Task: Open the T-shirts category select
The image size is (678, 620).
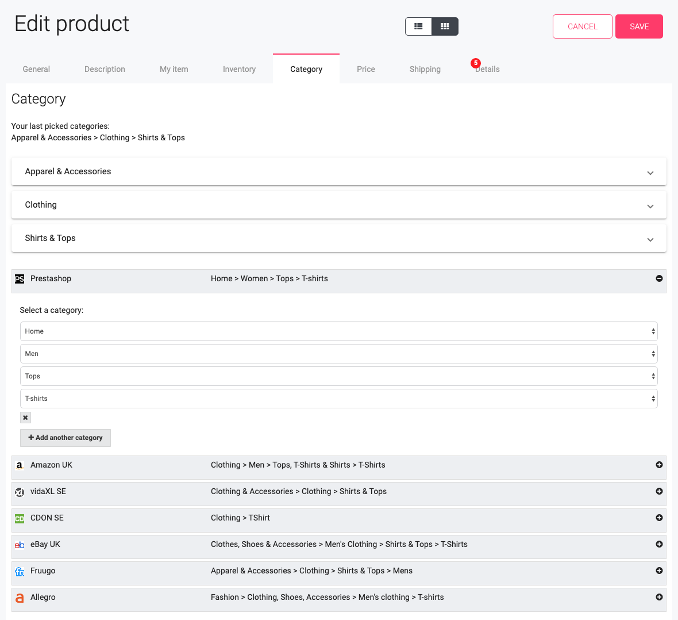Action: point(338,399)
